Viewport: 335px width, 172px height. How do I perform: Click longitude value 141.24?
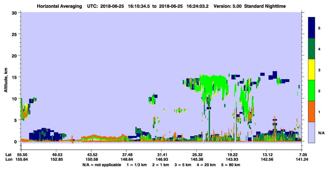(302, 159)
